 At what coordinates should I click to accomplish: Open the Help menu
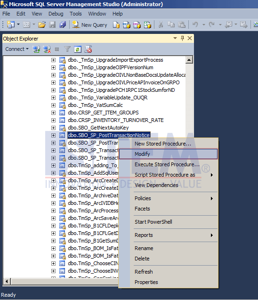(117, 14)
